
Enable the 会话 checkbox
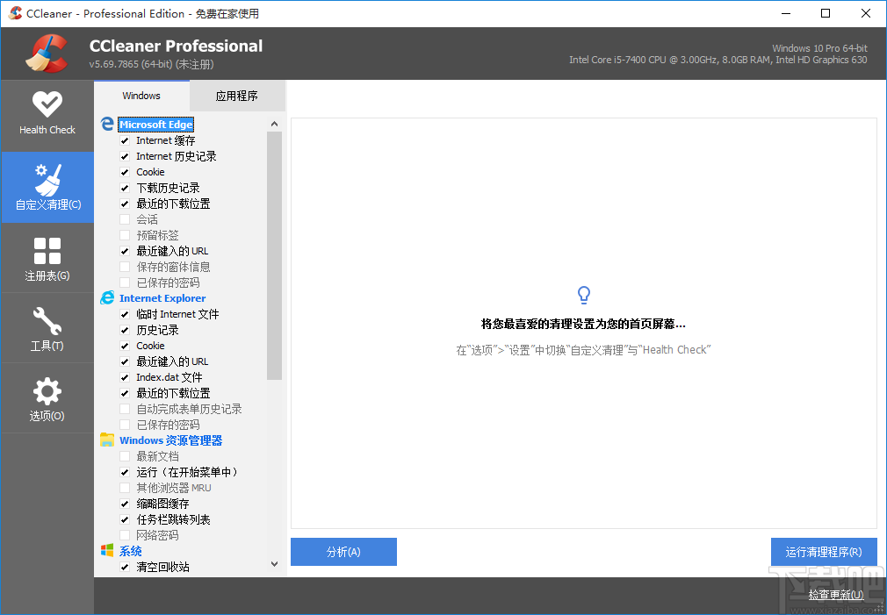click(x=123, y=219)
